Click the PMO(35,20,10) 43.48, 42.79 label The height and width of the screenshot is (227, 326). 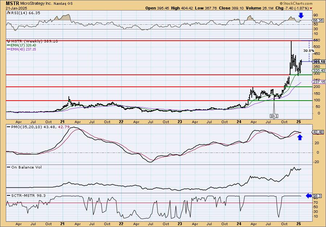point(40,127)
